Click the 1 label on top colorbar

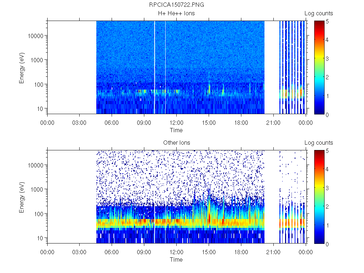[327, 96]
